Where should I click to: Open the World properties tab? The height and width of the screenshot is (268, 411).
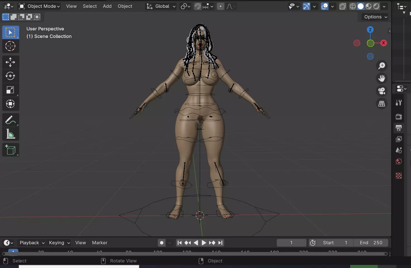399,161
